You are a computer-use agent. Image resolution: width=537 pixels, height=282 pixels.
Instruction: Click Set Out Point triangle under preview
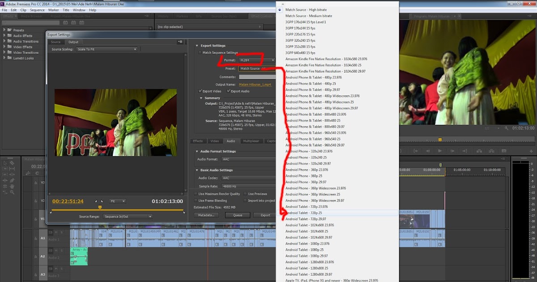(x=102, y=201)
